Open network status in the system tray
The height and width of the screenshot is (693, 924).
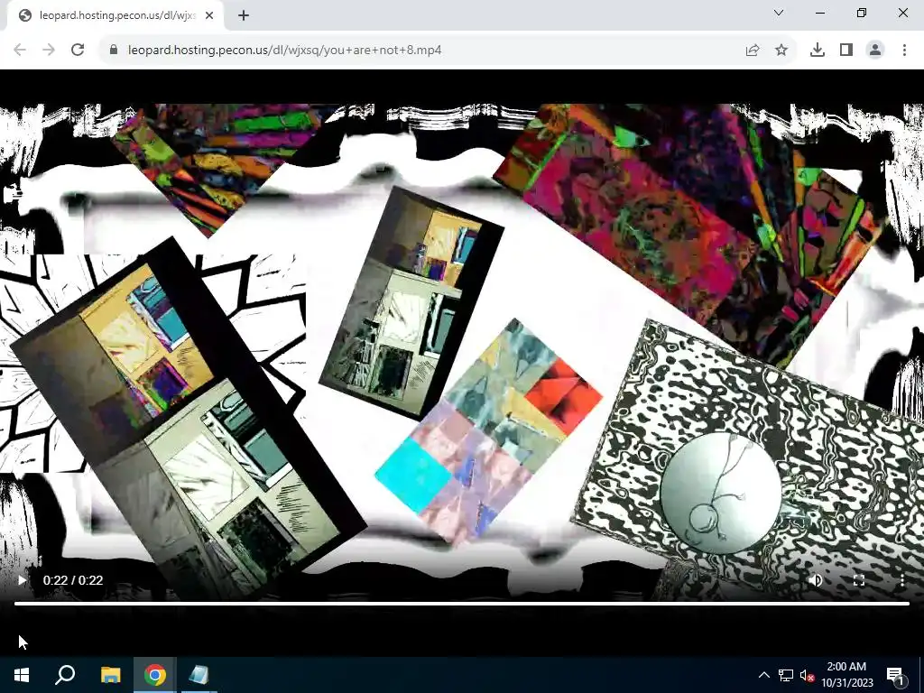tap(786, 675)
